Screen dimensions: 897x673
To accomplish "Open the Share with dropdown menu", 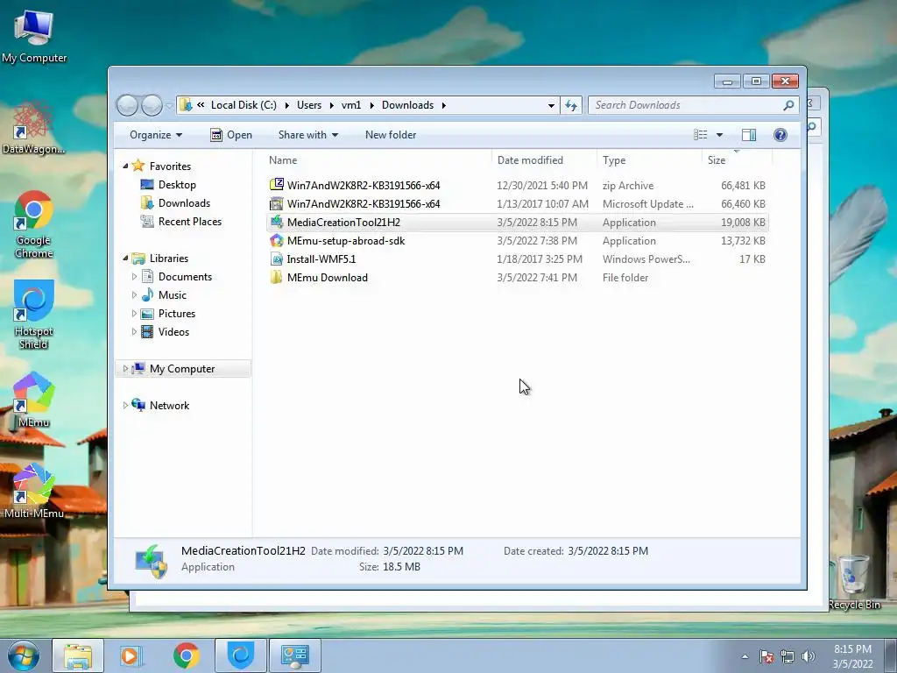I will pos(307,135).
